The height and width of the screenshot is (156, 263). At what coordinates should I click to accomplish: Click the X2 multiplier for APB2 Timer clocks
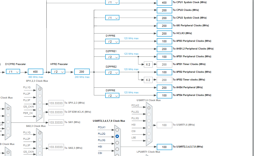(148, 80)
